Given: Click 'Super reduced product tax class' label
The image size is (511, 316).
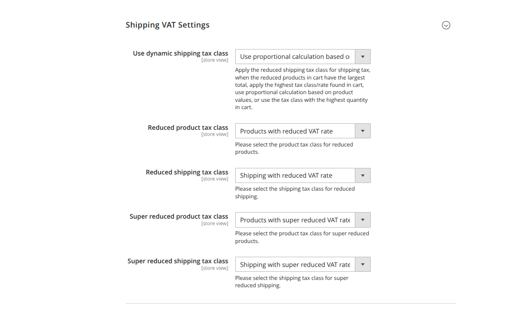Looking at the screenshot, I should coord(179,217).
